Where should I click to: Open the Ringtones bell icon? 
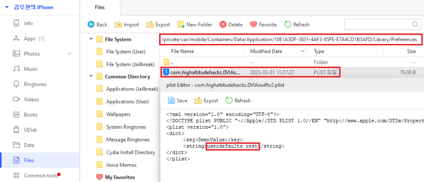(x=16, y=84)
